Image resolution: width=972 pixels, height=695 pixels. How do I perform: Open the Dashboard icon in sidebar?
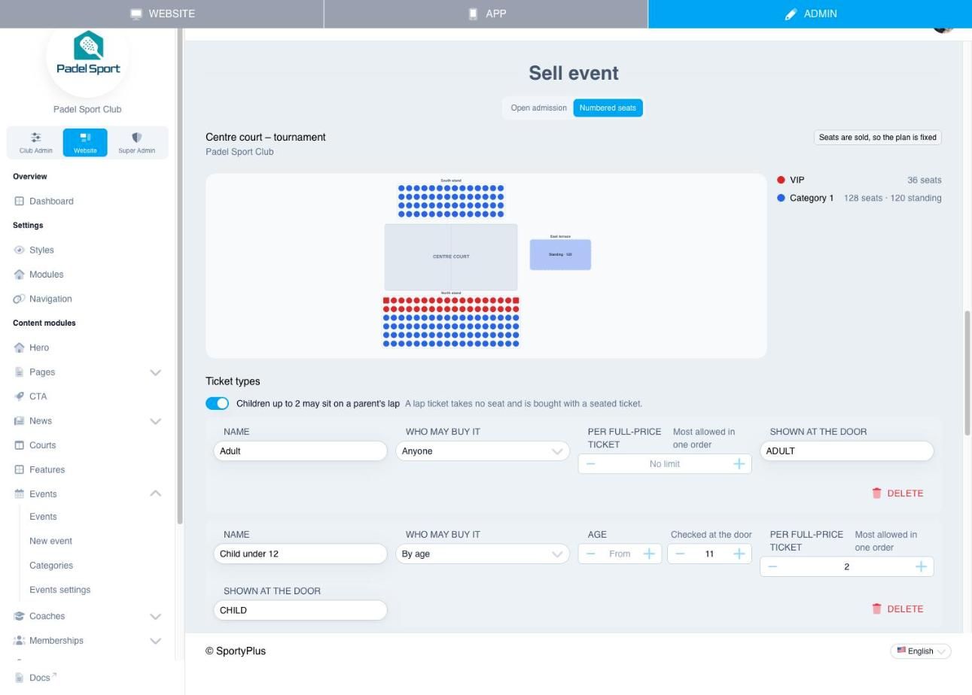click(20, 201)
